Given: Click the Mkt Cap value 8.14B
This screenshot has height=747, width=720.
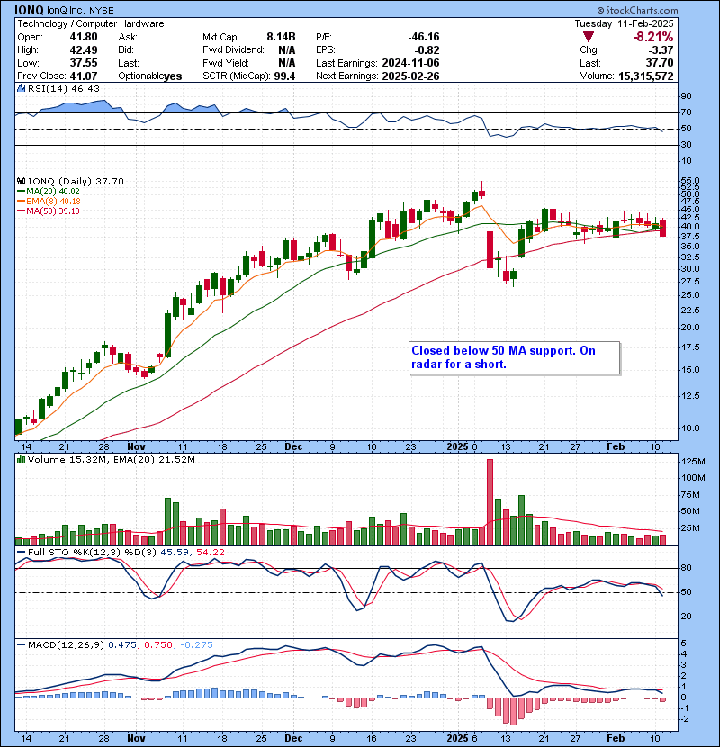Looking at the screenshot, I should click(281, 37).
